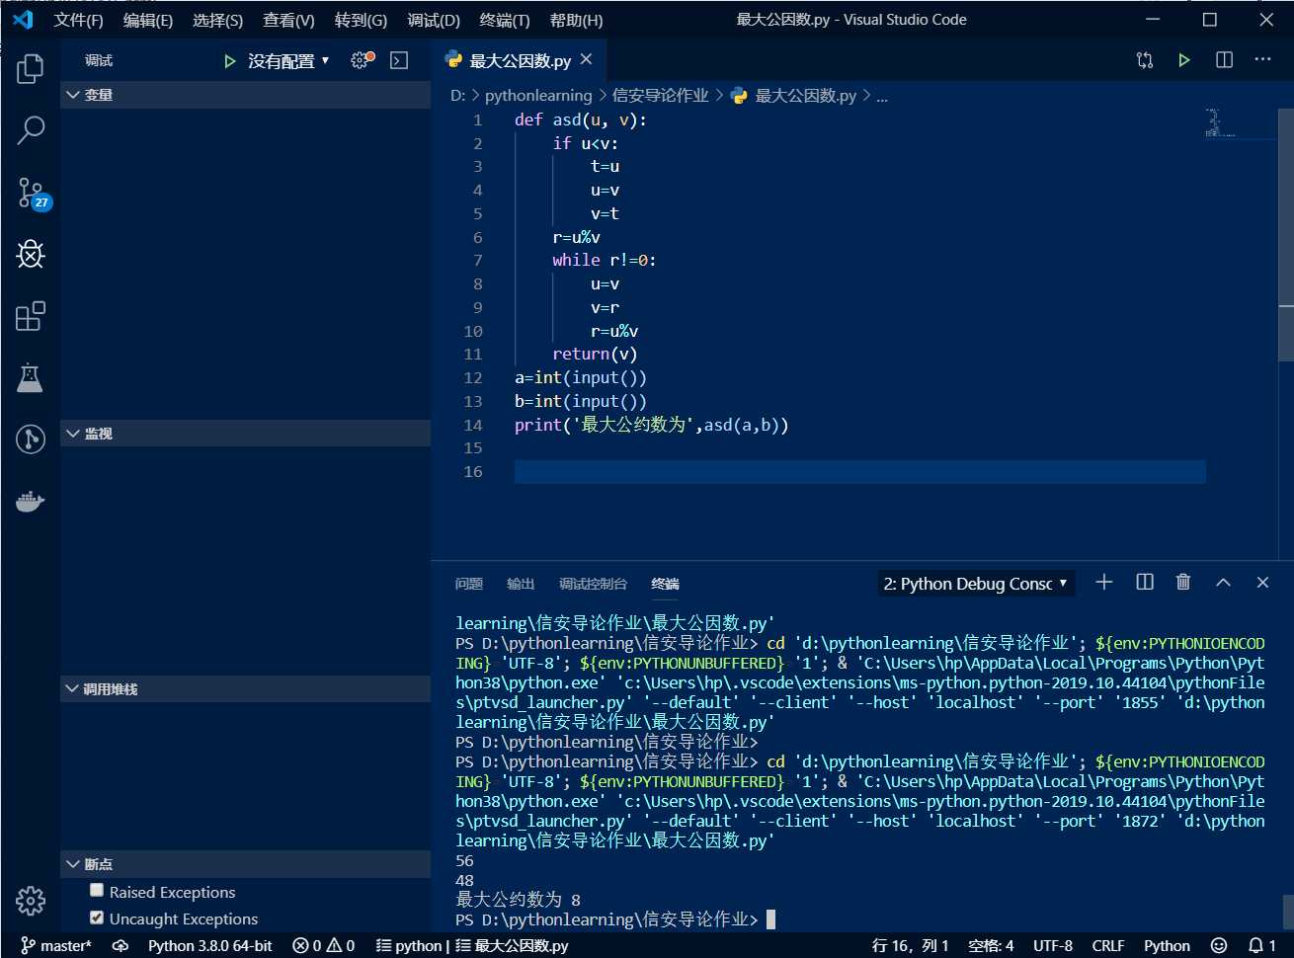Image resolution: width=1294 pixels, height=958 pixels.
Task: Click 行 16, 列 1 cursor position
Action: pos(911,945)
